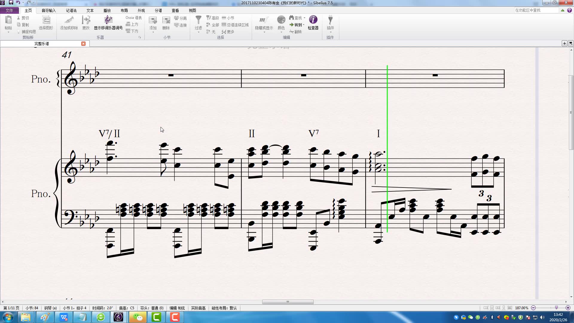Switch to Review (查看) tab
The height and width of the screenshot is (323, 574).
tap(175, 10)
